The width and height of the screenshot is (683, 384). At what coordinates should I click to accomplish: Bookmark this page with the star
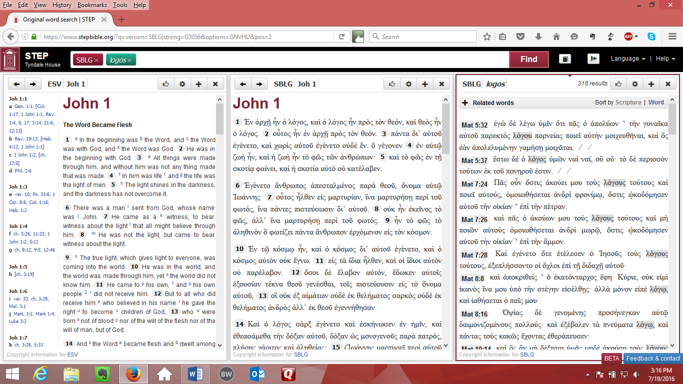click(487, 37)
